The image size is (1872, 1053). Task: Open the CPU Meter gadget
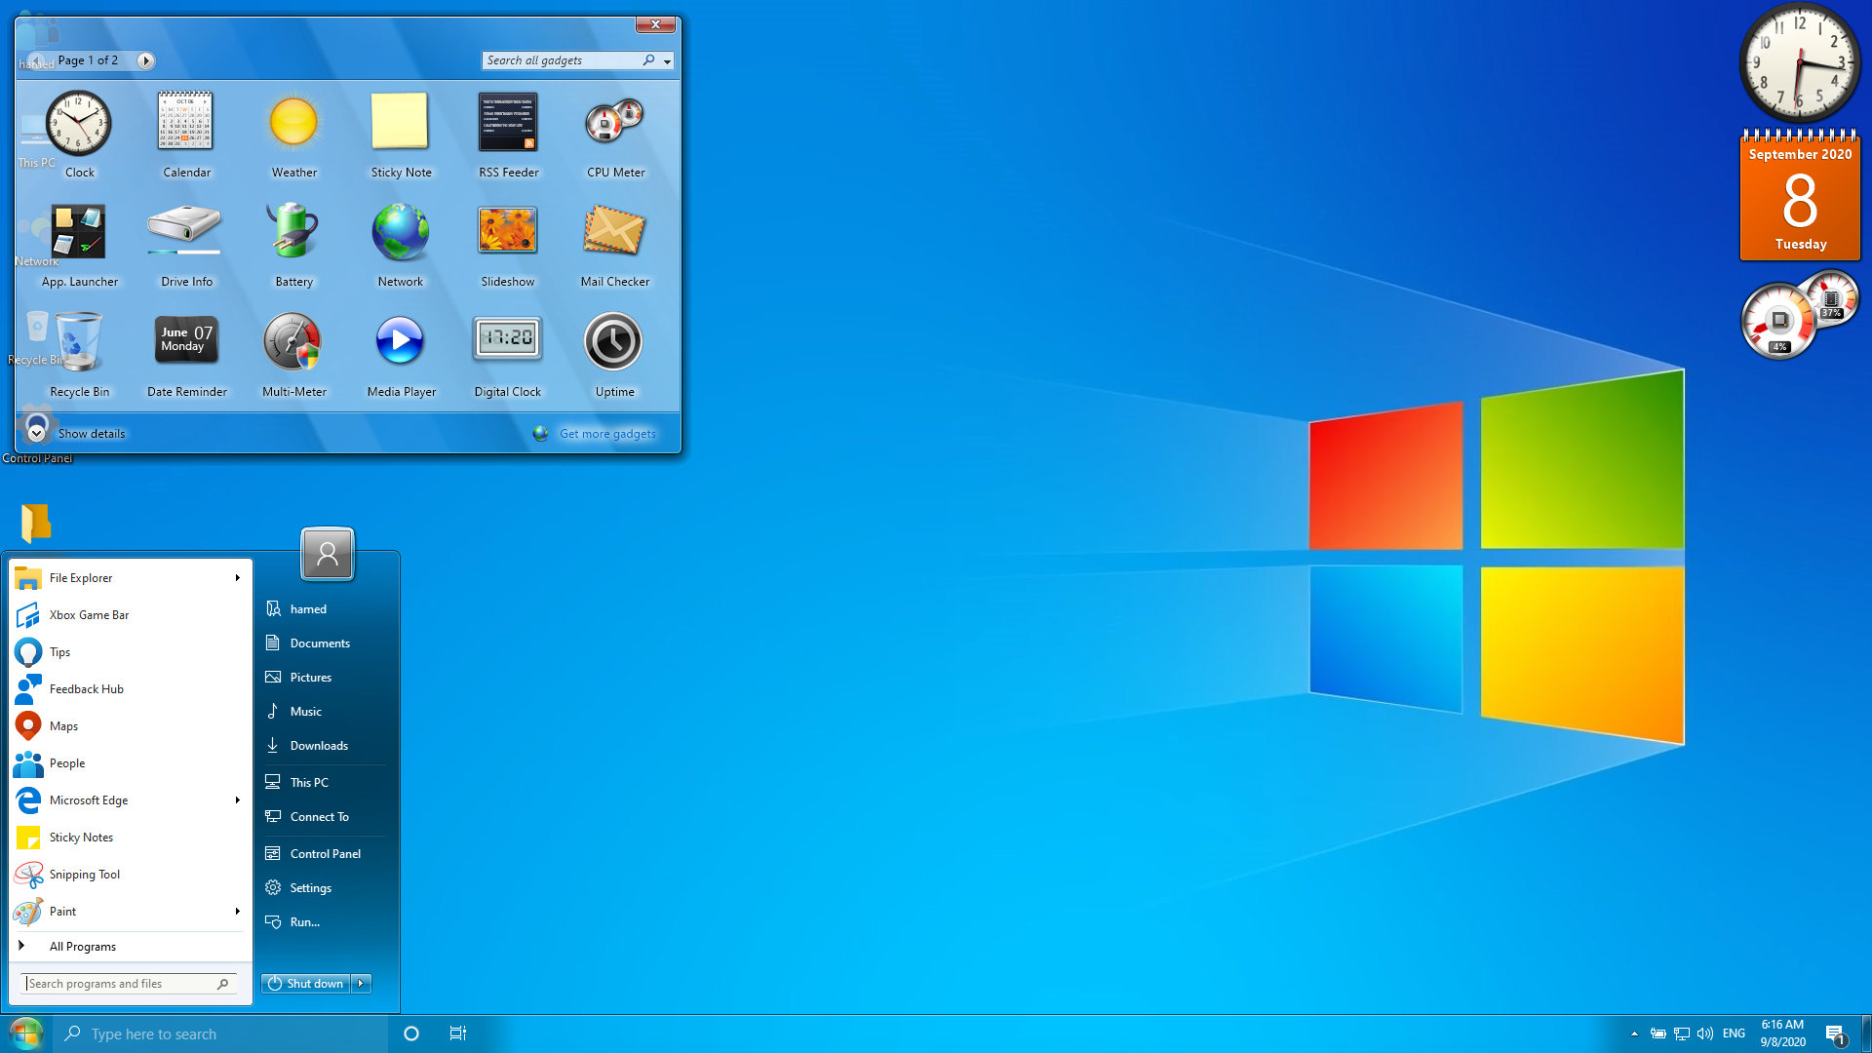[x=615, y=124]
